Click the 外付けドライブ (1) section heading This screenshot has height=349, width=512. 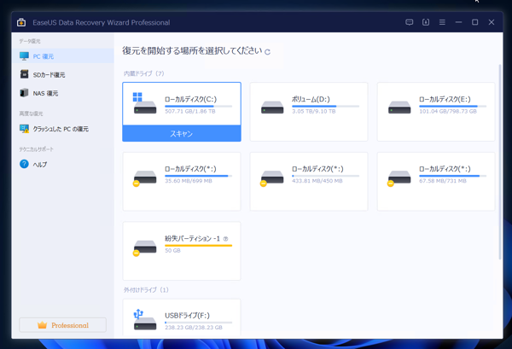146,290
